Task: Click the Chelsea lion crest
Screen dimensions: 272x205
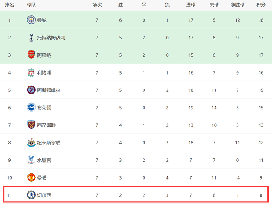Action: click(x=31, y=195)
